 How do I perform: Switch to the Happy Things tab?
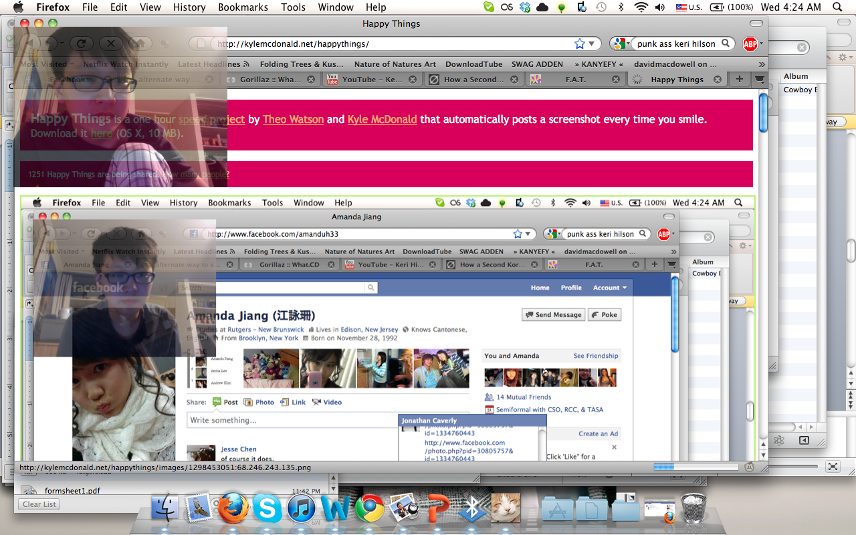pyautogui.click(x=677, y=80)
